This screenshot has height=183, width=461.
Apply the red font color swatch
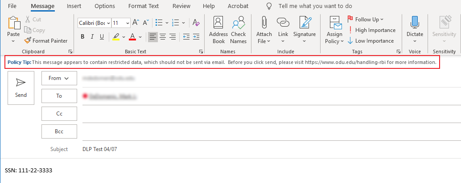pos(132,36)
